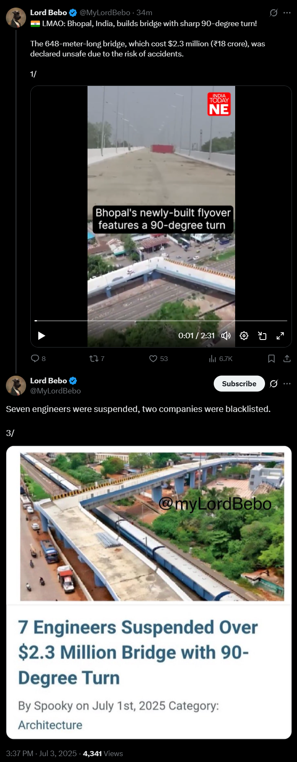297x762 pixels.
Task: Repost the bridge post
Action: click(x=97, y=358)
